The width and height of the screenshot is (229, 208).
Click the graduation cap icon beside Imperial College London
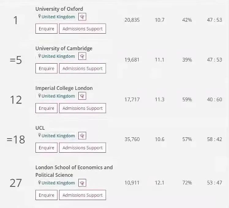82,96
